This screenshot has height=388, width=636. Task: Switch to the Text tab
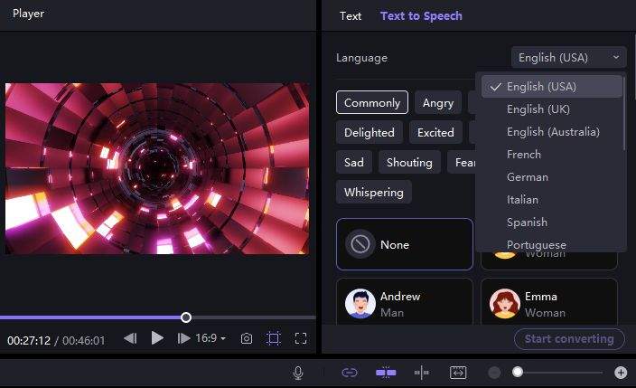click(x=350, y=16)
